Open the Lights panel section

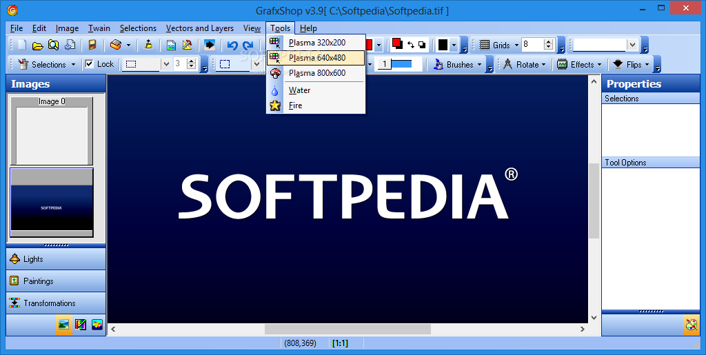pyautogui.click(x=56, y=258)
